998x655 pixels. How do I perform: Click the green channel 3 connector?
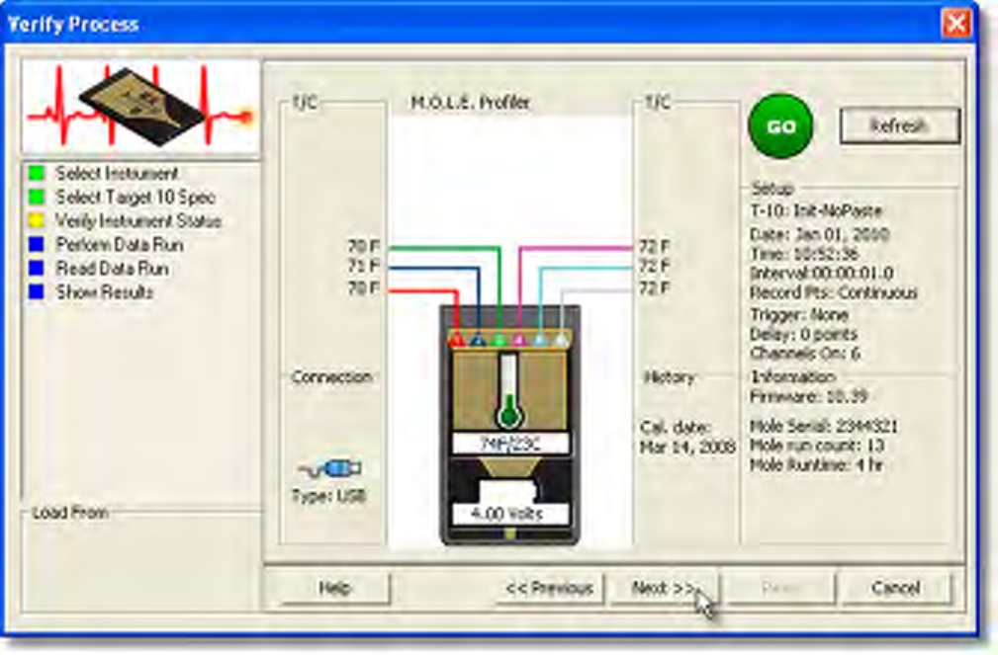click(499, 340)
